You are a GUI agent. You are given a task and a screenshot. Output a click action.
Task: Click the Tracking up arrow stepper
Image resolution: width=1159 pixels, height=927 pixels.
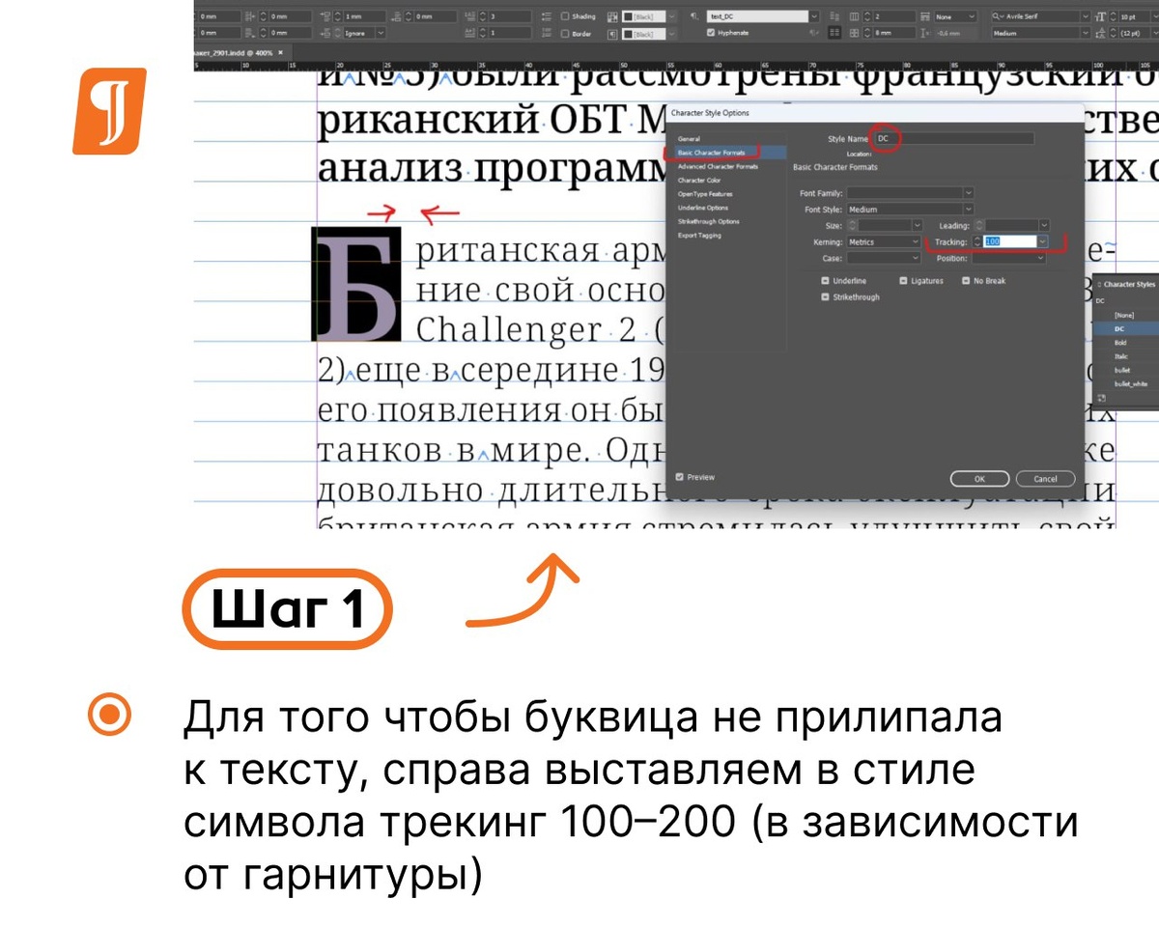976,239
